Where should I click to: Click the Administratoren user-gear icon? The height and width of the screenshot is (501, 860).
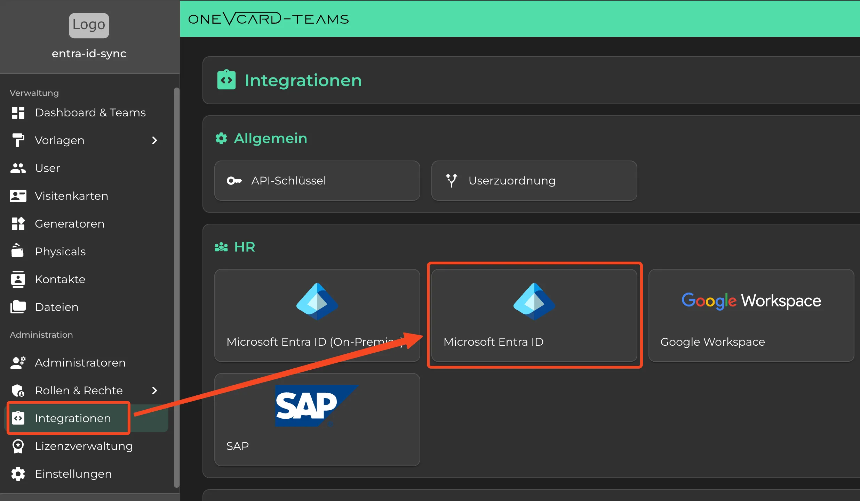point(18,362)
